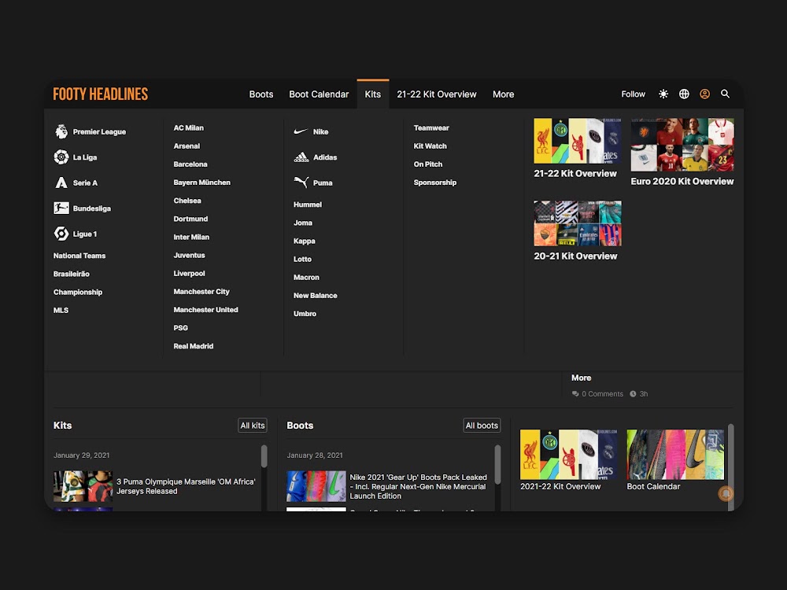Open the Boots menu item
The image size is (787, 590).
pos(261,94)
